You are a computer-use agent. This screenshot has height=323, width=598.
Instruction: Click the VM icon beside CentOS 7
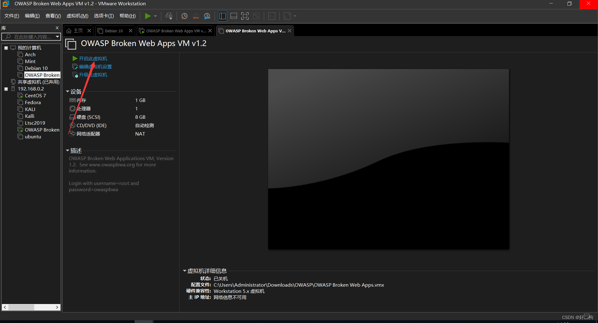coord(21,96)
